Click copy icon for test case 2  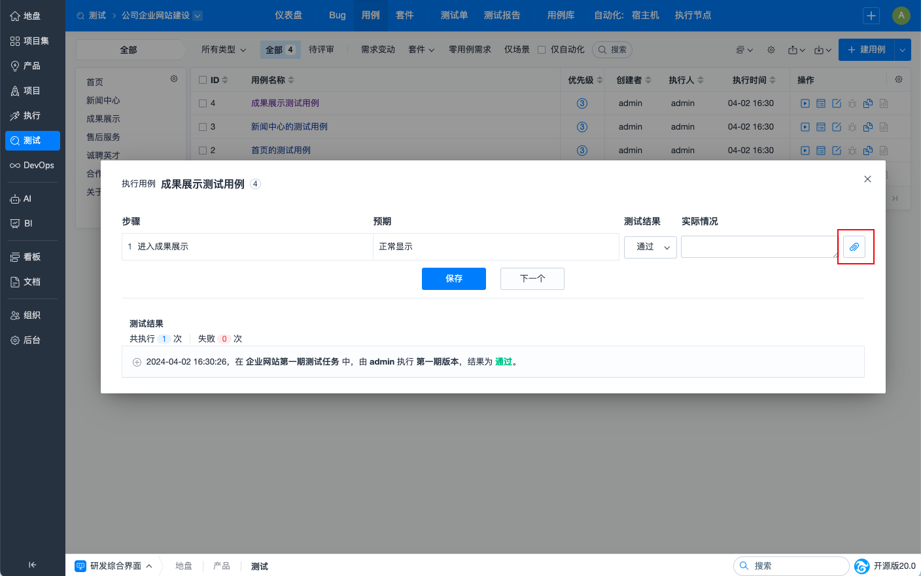click(868, 151)
